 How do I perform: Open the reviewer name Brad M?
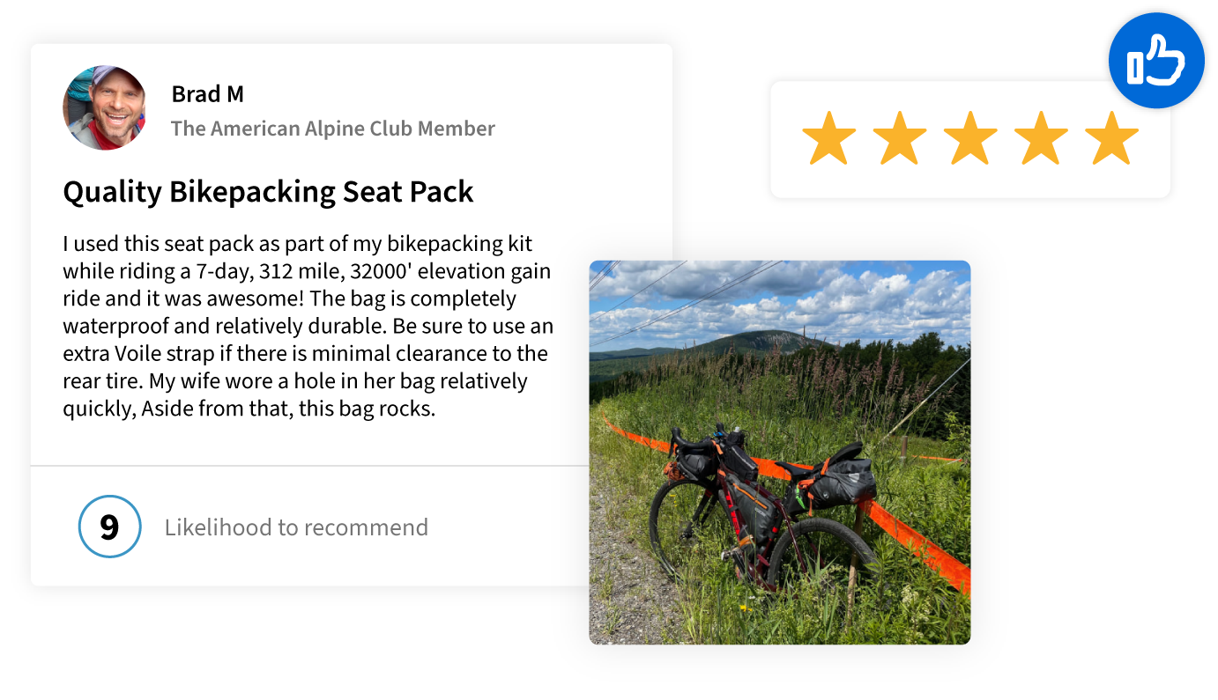click(207, 93)
